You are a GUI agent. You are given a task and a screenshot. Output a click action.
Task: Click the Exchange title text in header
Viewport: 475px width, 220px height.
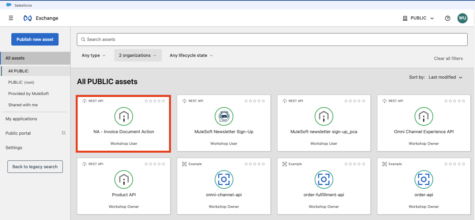47,18
